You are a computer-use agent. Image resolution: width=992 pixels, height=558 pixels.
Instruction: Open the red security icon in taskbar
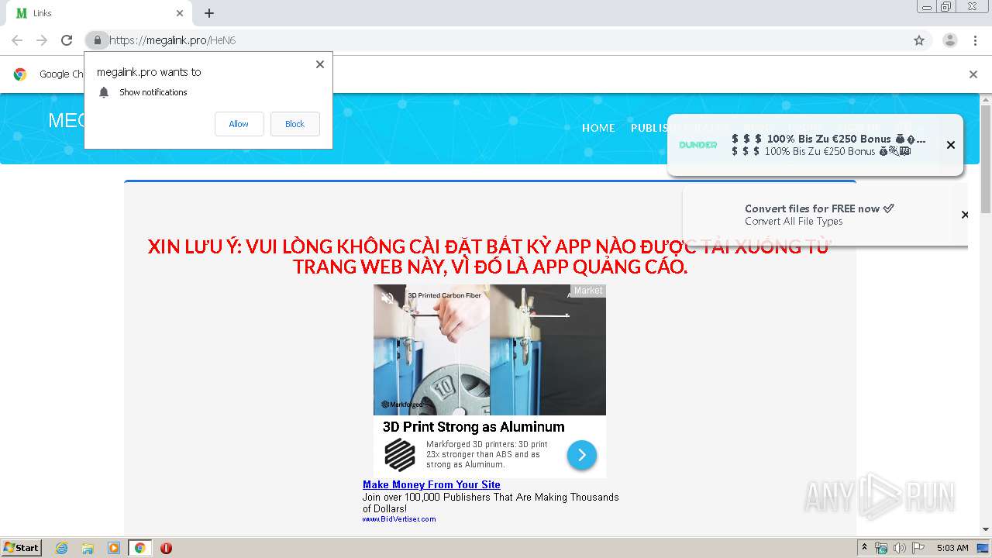pos(166,548)
